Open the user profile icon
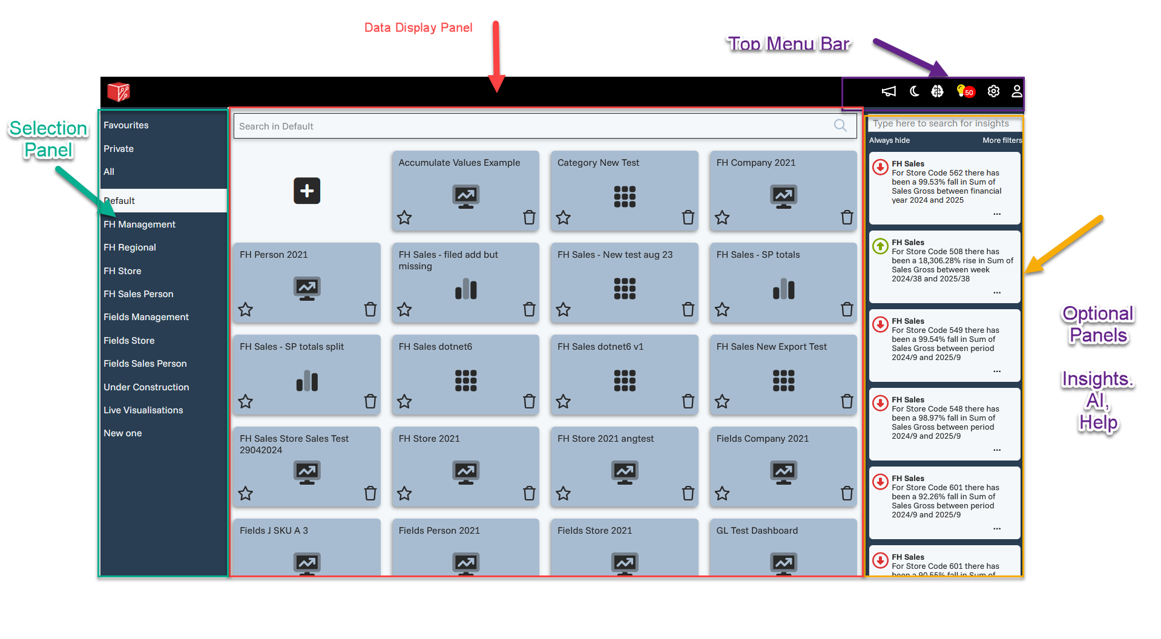 [x=1017, y=91]
